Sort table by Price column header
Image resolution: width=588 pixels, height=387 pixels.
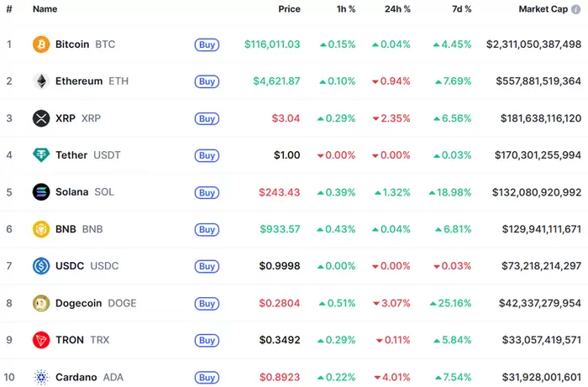pyautogui.click(x=289, y=9)
